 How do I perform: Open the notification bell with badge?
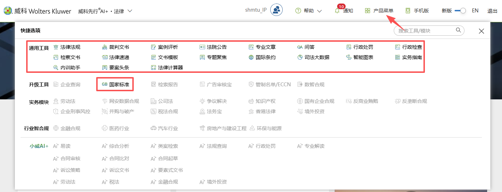(337, 11)
